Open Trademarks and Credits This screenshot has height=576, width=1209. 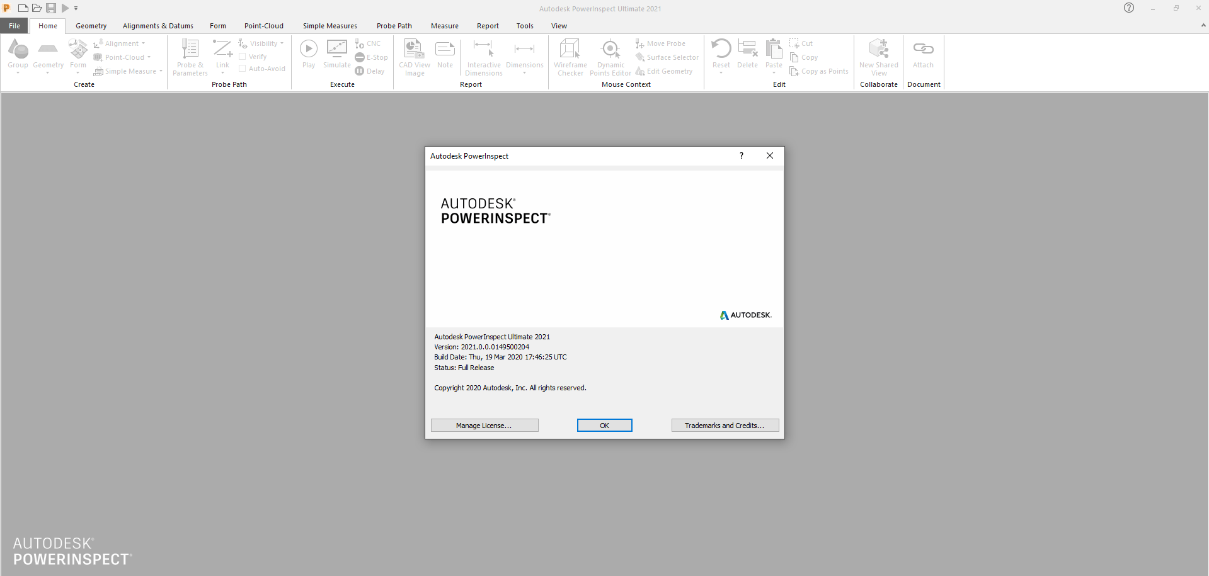[725, 426]
